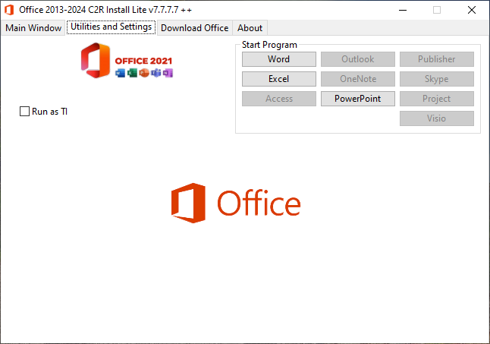490x344 pixels.
Task: Open the Download Office tab
Action: (194, 28)
